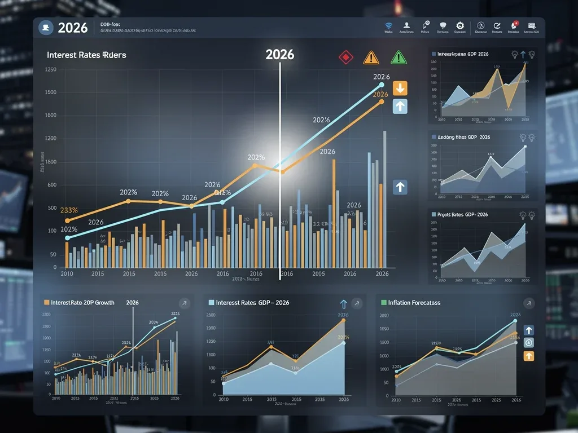Screen dimensions: 578x433
Task: Click the left lightbulb in the Prgats Rates GDP panel
Action: pos(523,215)
